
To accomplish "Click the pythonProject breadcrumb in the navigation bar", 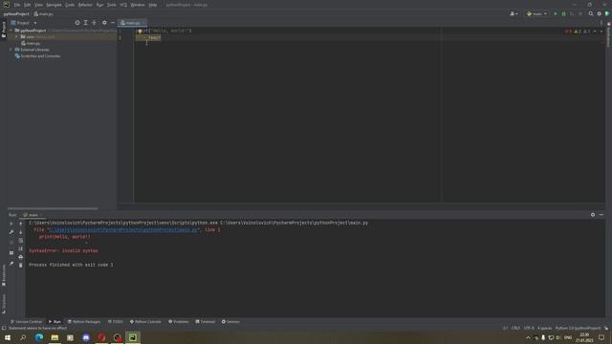I will point(16,14).
